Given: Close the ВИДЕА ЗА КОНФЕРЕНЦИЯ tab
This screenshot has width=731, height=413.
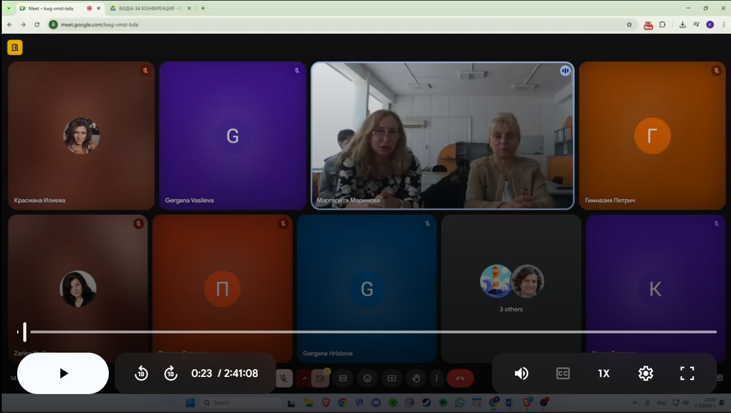Looking at the screenshot, I should tap(189, 8).
